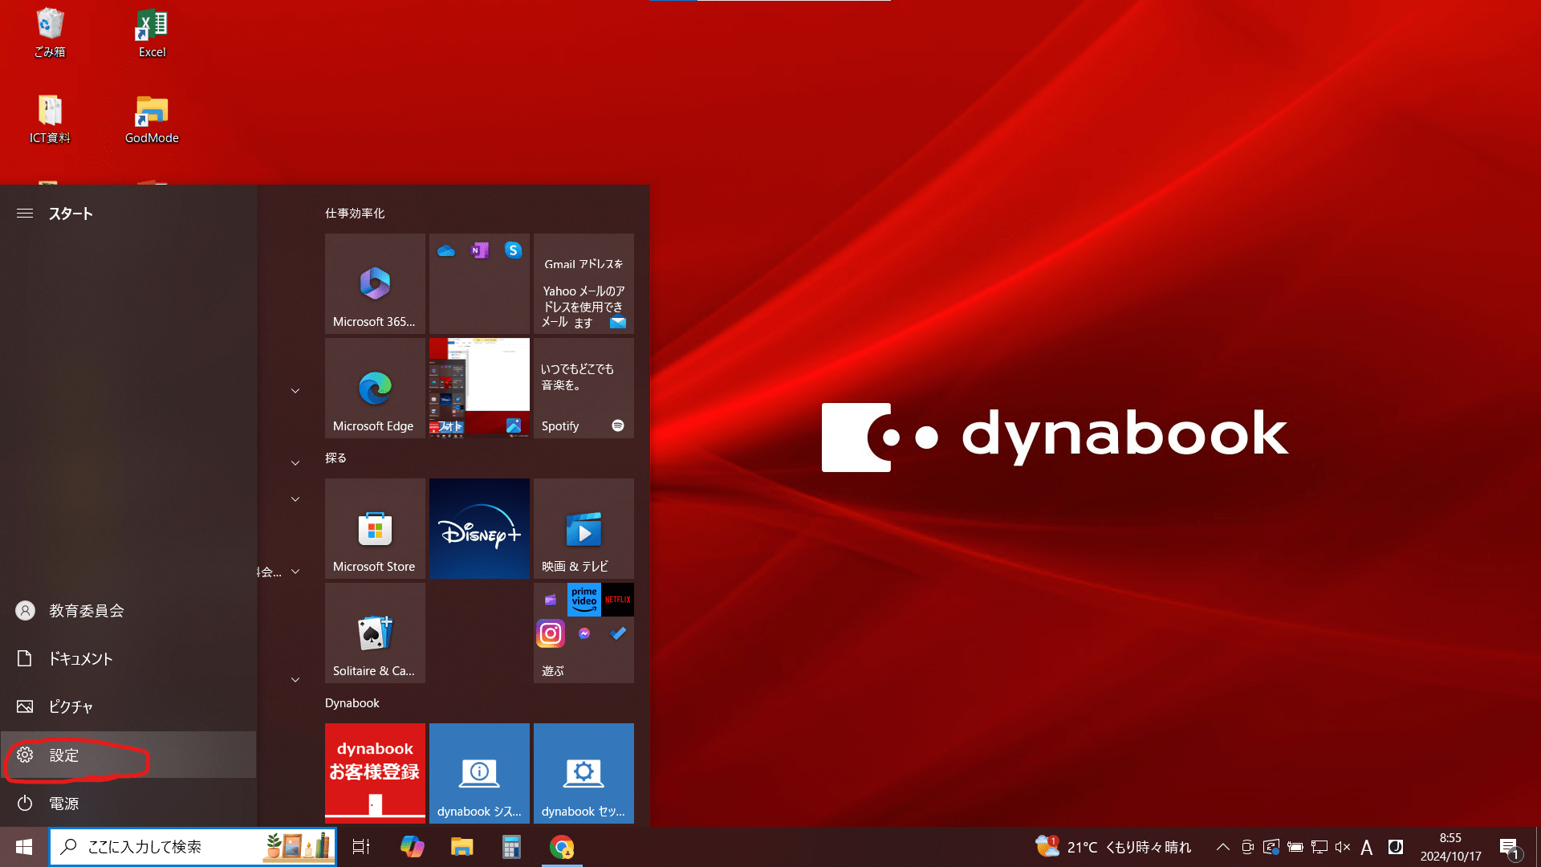1541x867 pixels.
Task: Open Instagram in the 遊ぶ folder
Action: [x=551, y=633]
